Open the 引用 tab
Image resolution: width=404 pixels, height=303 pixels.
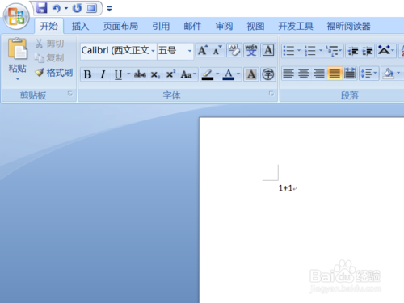pyautogui.click(x=161, y=26)
